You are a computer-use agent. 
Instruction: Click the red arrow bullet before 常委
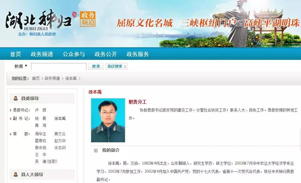(x=11, y=134)
